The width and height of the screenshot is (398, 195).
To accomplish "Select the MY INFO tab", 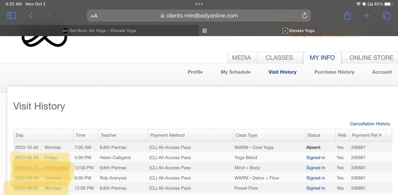I will coord(322,58).
